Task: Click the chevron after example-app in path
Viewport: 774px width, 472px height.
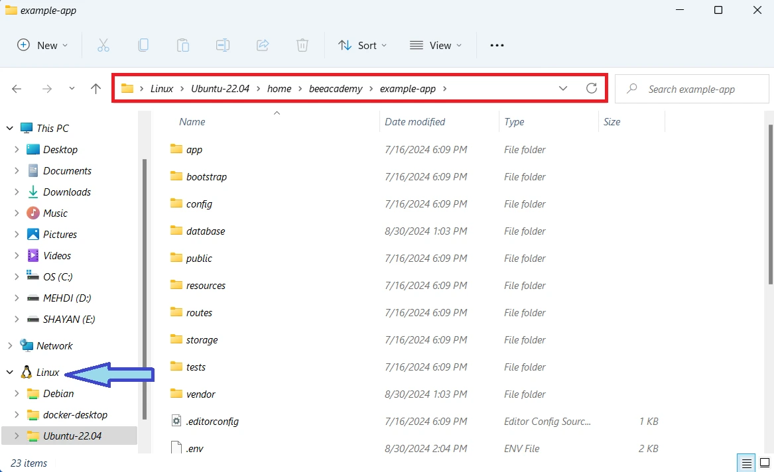Action: pyautogui.click(x=445, y=89)
